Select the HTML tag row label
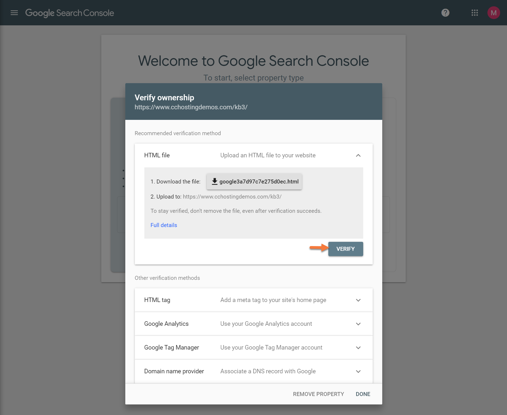This screenshot has height=415, width=507. coord(157,300)
